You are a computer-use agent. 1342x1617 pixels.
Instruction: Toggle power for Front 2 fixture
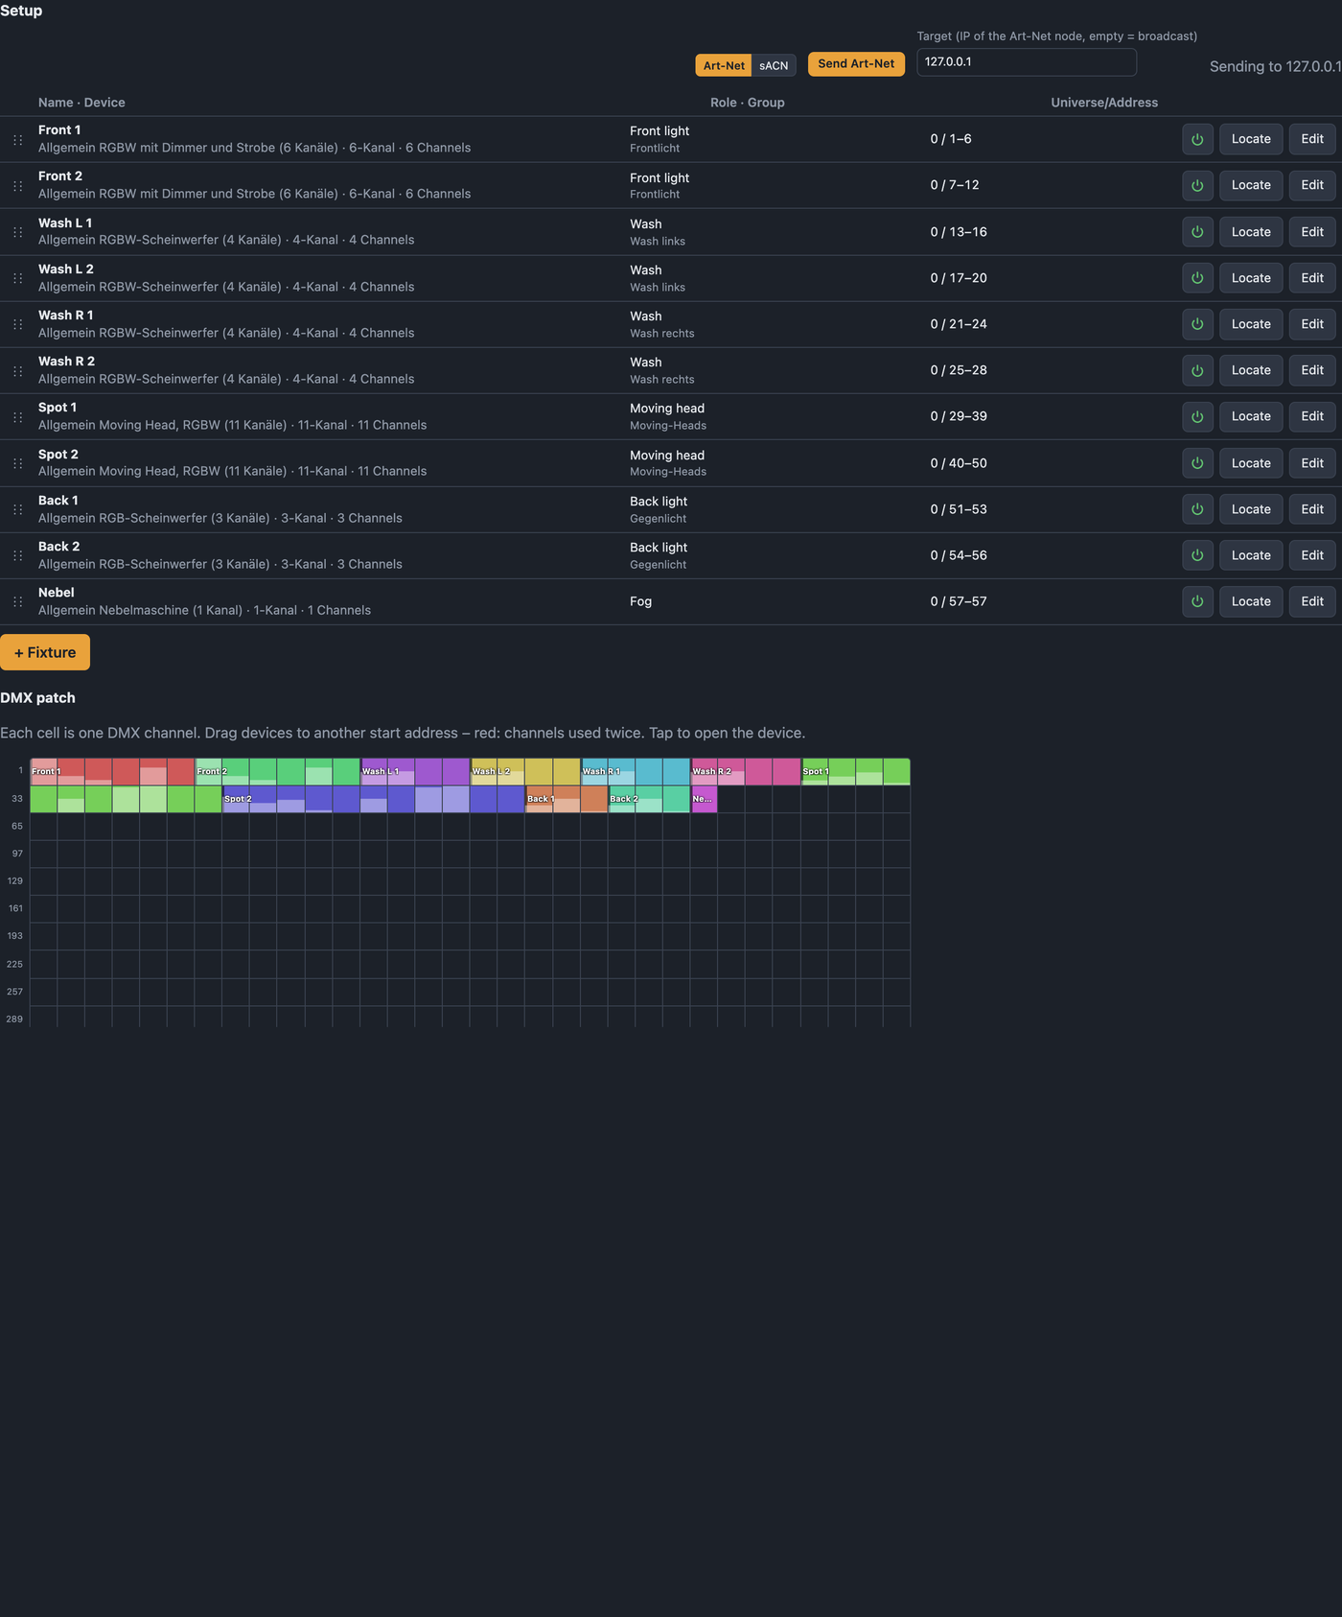pos(1197,185)
